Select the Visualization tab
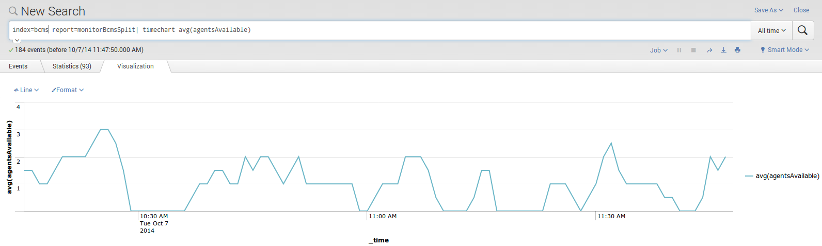822x246 pixels. click(x=135, y=66)
